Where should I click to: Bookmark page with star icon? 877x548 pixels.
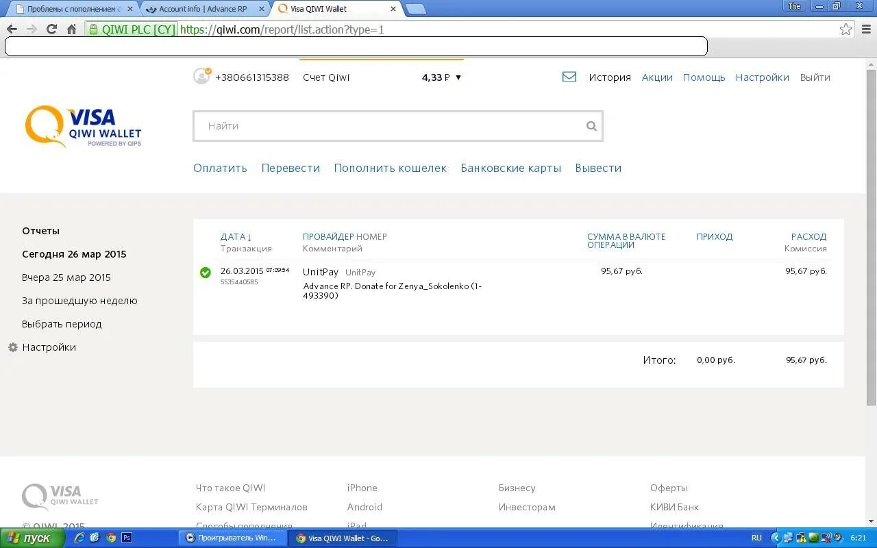pyautogui.click(x=846, y=29)
